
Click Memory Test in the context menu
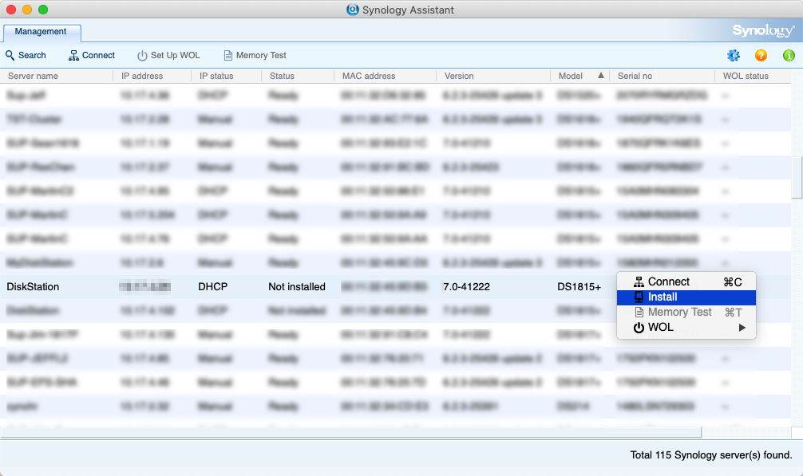tap(675, 312)
